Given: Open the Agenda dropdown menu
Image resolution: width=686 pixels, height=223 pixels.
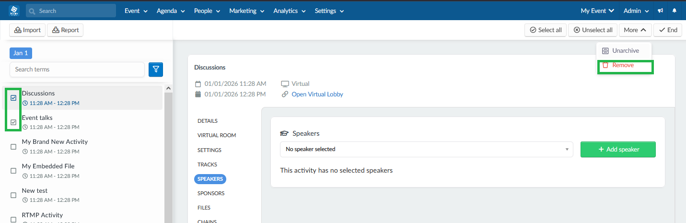Looking at the screenshot, I should 171,11.
